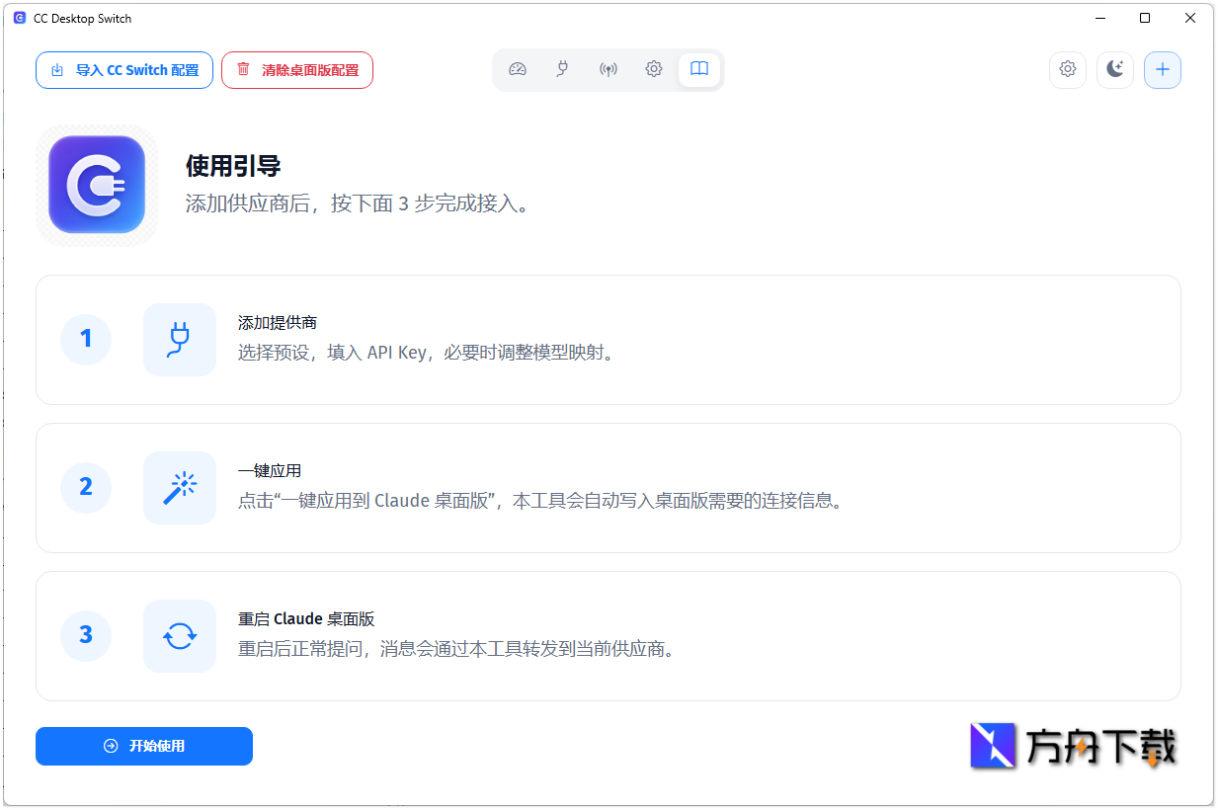Open the broadcast signal tab
Viewport: 1218px width, 810px height.
(x=609, y=69)
